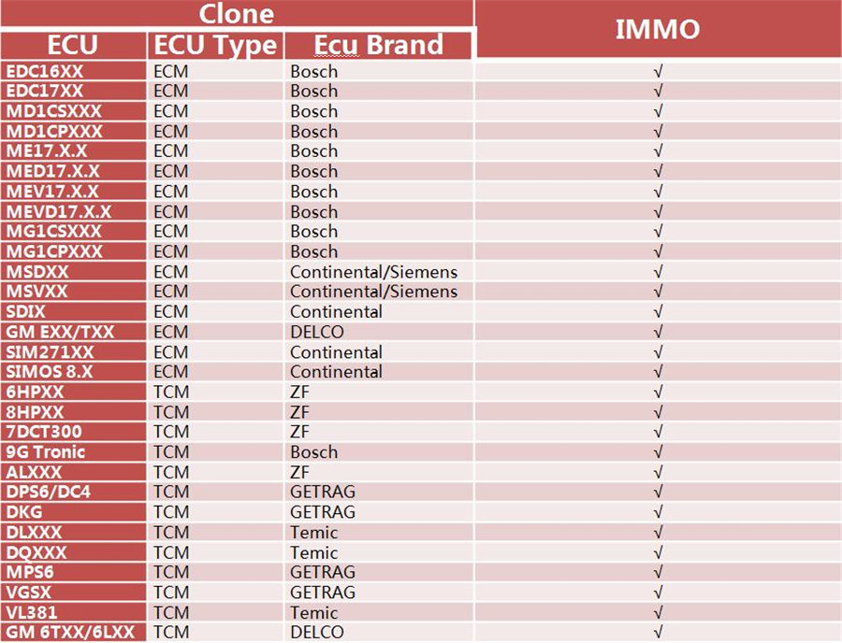
Task: Click the ECM type cell for MG1CPXXX
Action: [x=170, y=251]
